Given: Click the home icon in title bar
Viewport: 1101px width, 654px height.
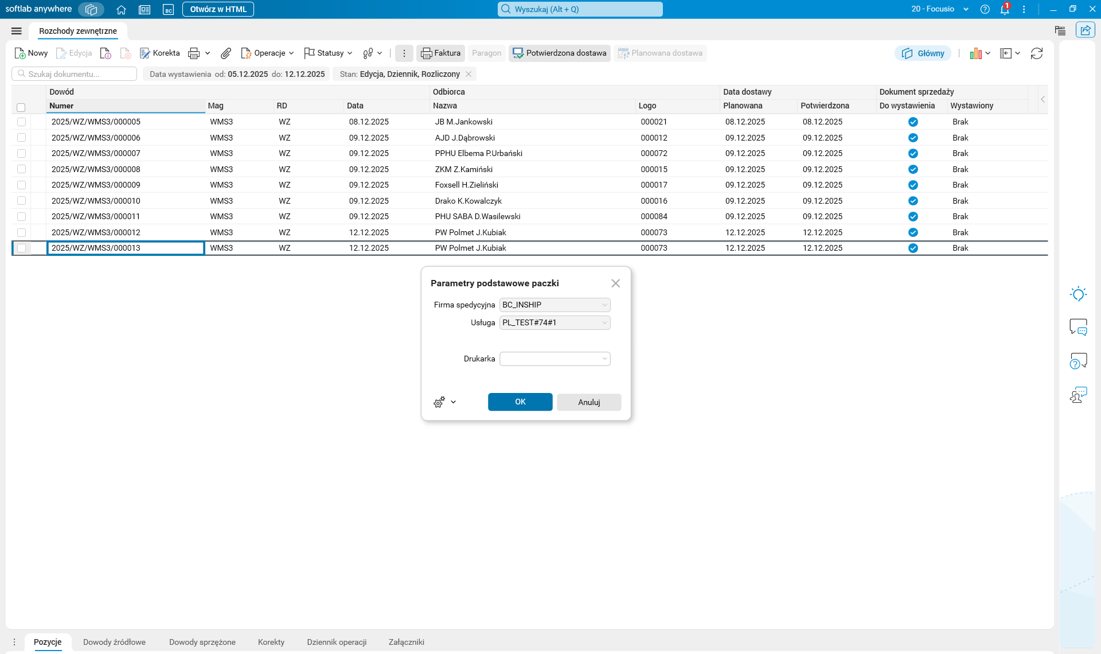Looking at the screenshot, I should [x=121, y=9].
